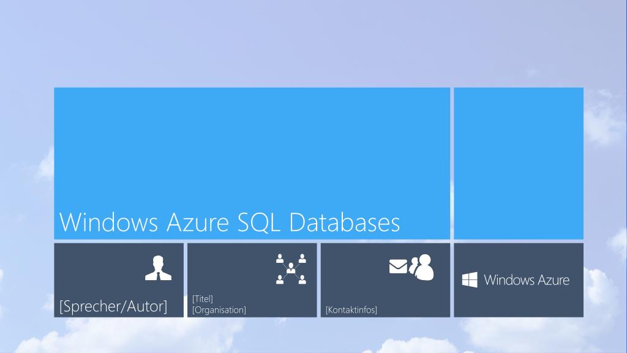The width and height of the screenshot is (627, 353).
Task: Select the [Kontaktinfos] placeholder text
Action: tap(351, 310)
